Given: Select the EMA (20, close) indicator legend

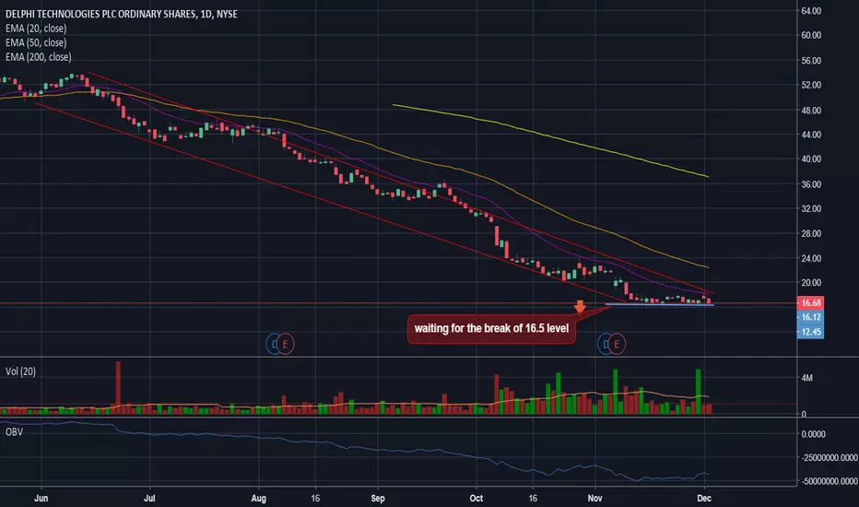Looking at the screenshot, I should pyautogui.click(x=36, y=29).
